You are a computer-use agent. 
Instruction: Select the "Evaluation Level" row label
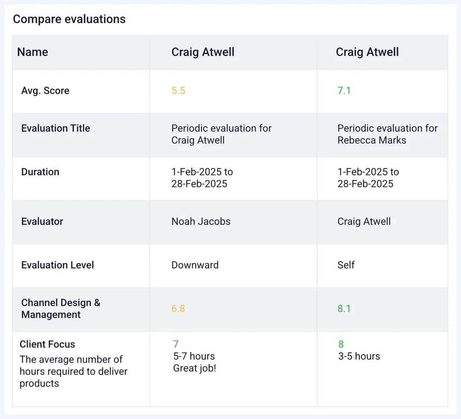coord(58,265)
